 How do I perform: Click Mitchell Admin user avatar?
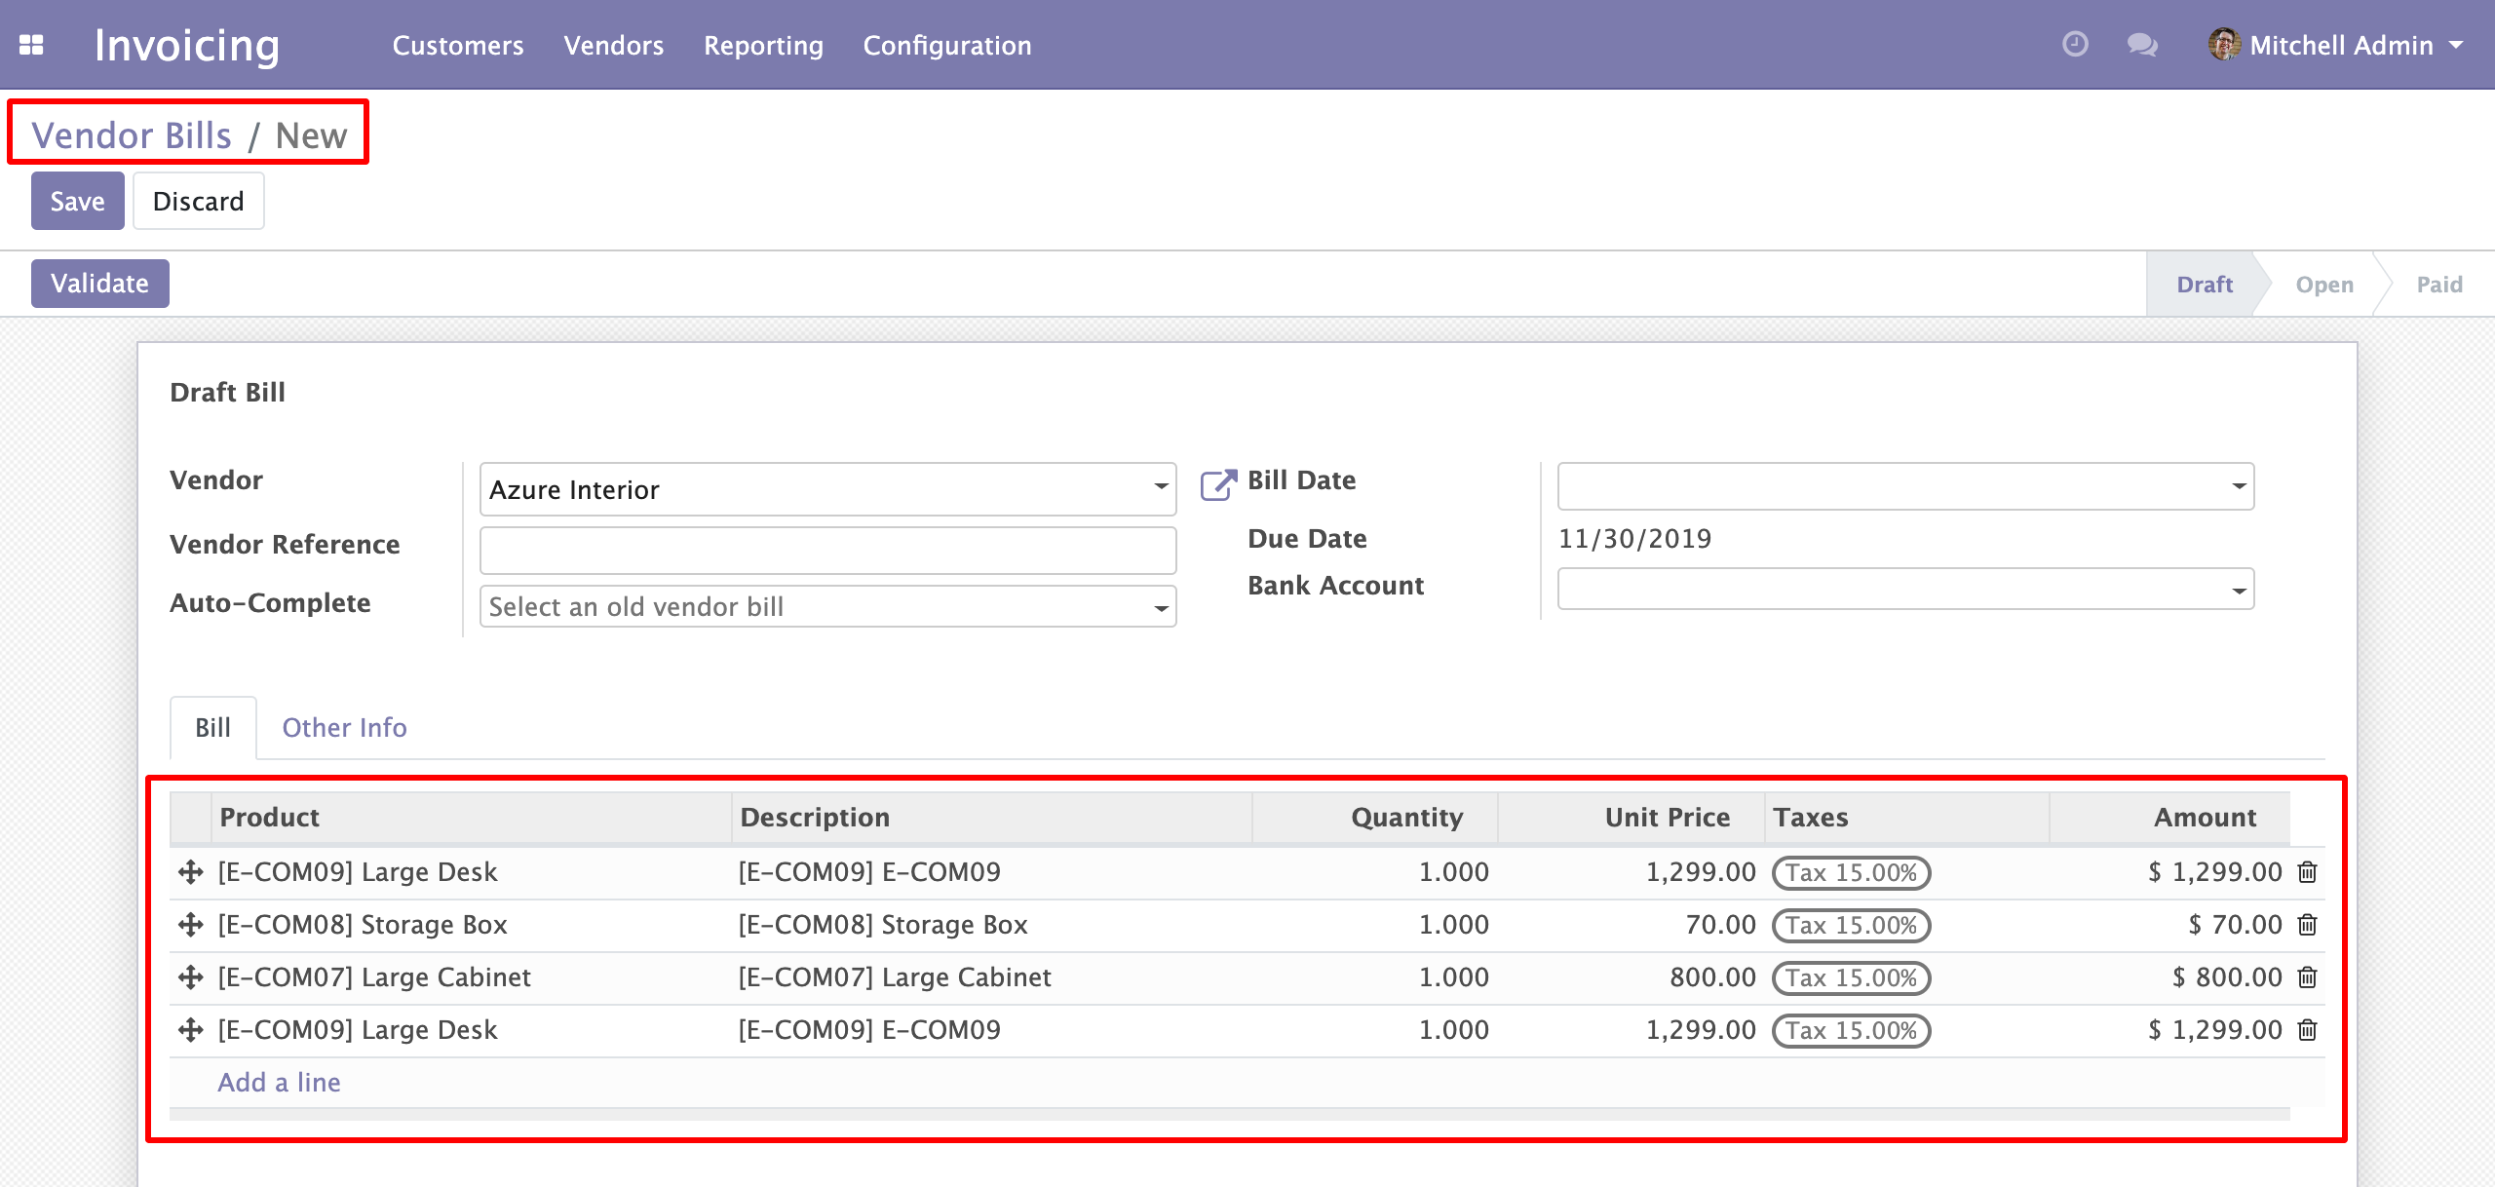pyautogui.click(x=2223, y=45)
